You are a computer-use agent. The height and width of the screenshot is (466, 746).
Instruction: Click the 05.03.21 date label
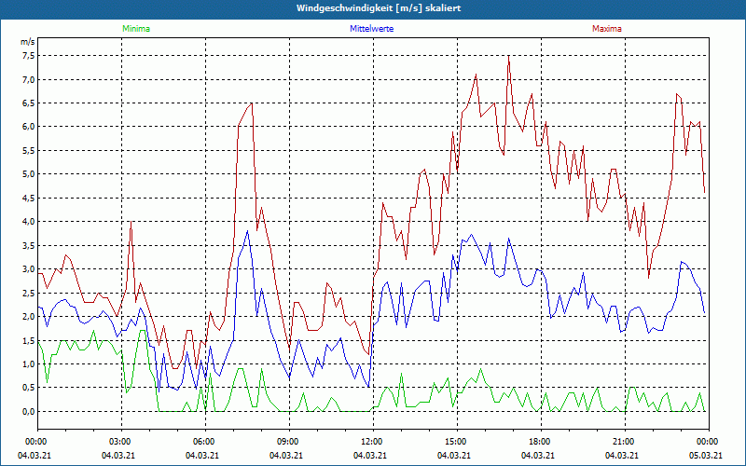706,456
